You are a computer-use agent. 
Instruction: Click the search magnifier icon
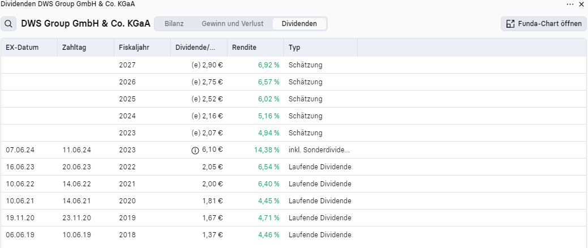[8, 24]
